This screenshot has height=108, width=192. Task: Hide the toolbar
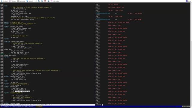(x=55, y=1)
